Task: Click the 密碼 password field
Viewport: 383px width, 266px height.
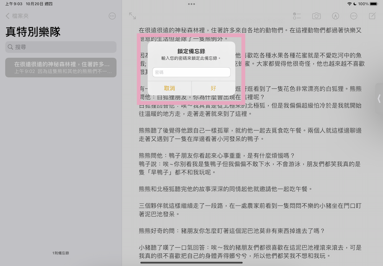Action: [191, 72]
